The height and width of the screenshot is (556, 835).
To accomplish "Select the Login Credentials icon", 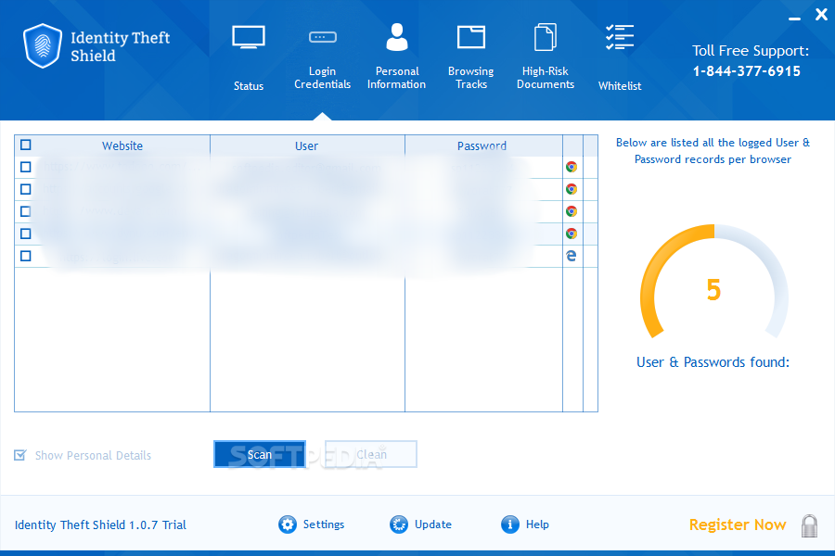I will [322, 37].
